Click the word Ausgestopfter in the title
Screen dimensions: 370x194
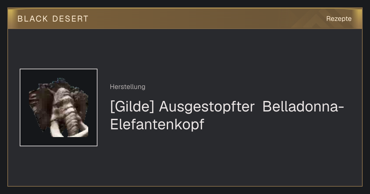tap(207, 107)
